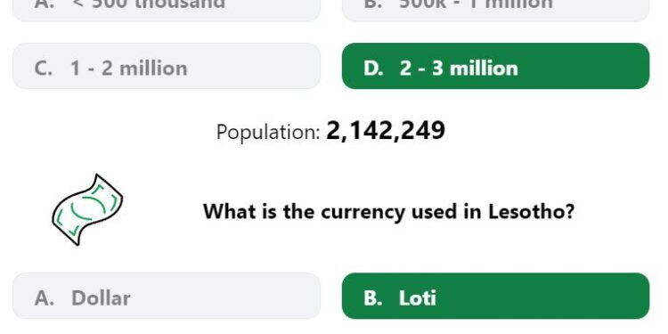Click the 'Population:' label text
The height and width of the screenshot is (334, 668).
coord(268,132)
